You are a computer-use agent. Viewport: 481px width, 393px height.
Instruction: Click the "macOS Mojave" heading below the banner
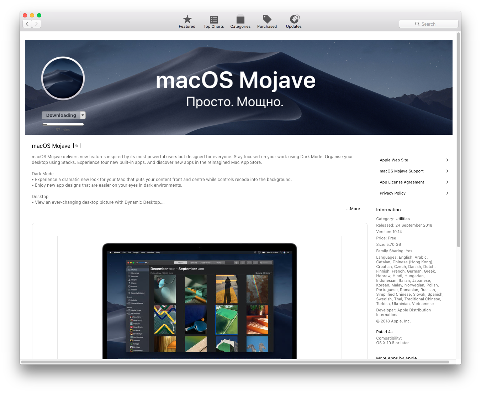(51, 146)
